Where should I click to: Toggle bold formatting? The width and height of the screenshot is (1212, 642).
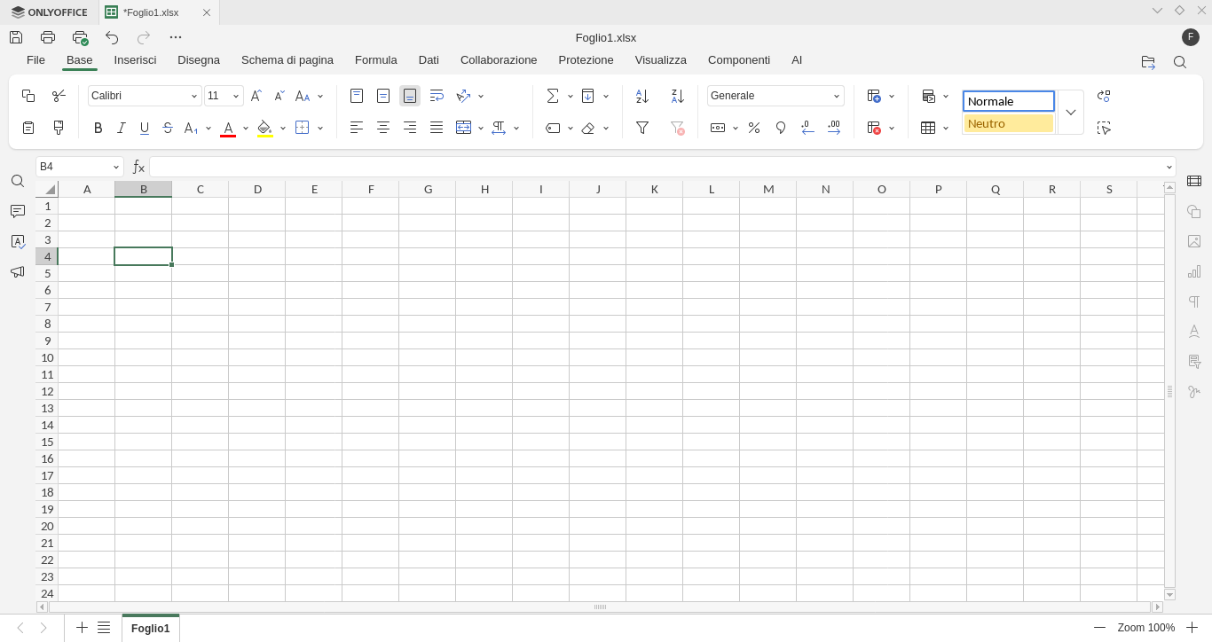pyautogui.click(x=98, y=127)
